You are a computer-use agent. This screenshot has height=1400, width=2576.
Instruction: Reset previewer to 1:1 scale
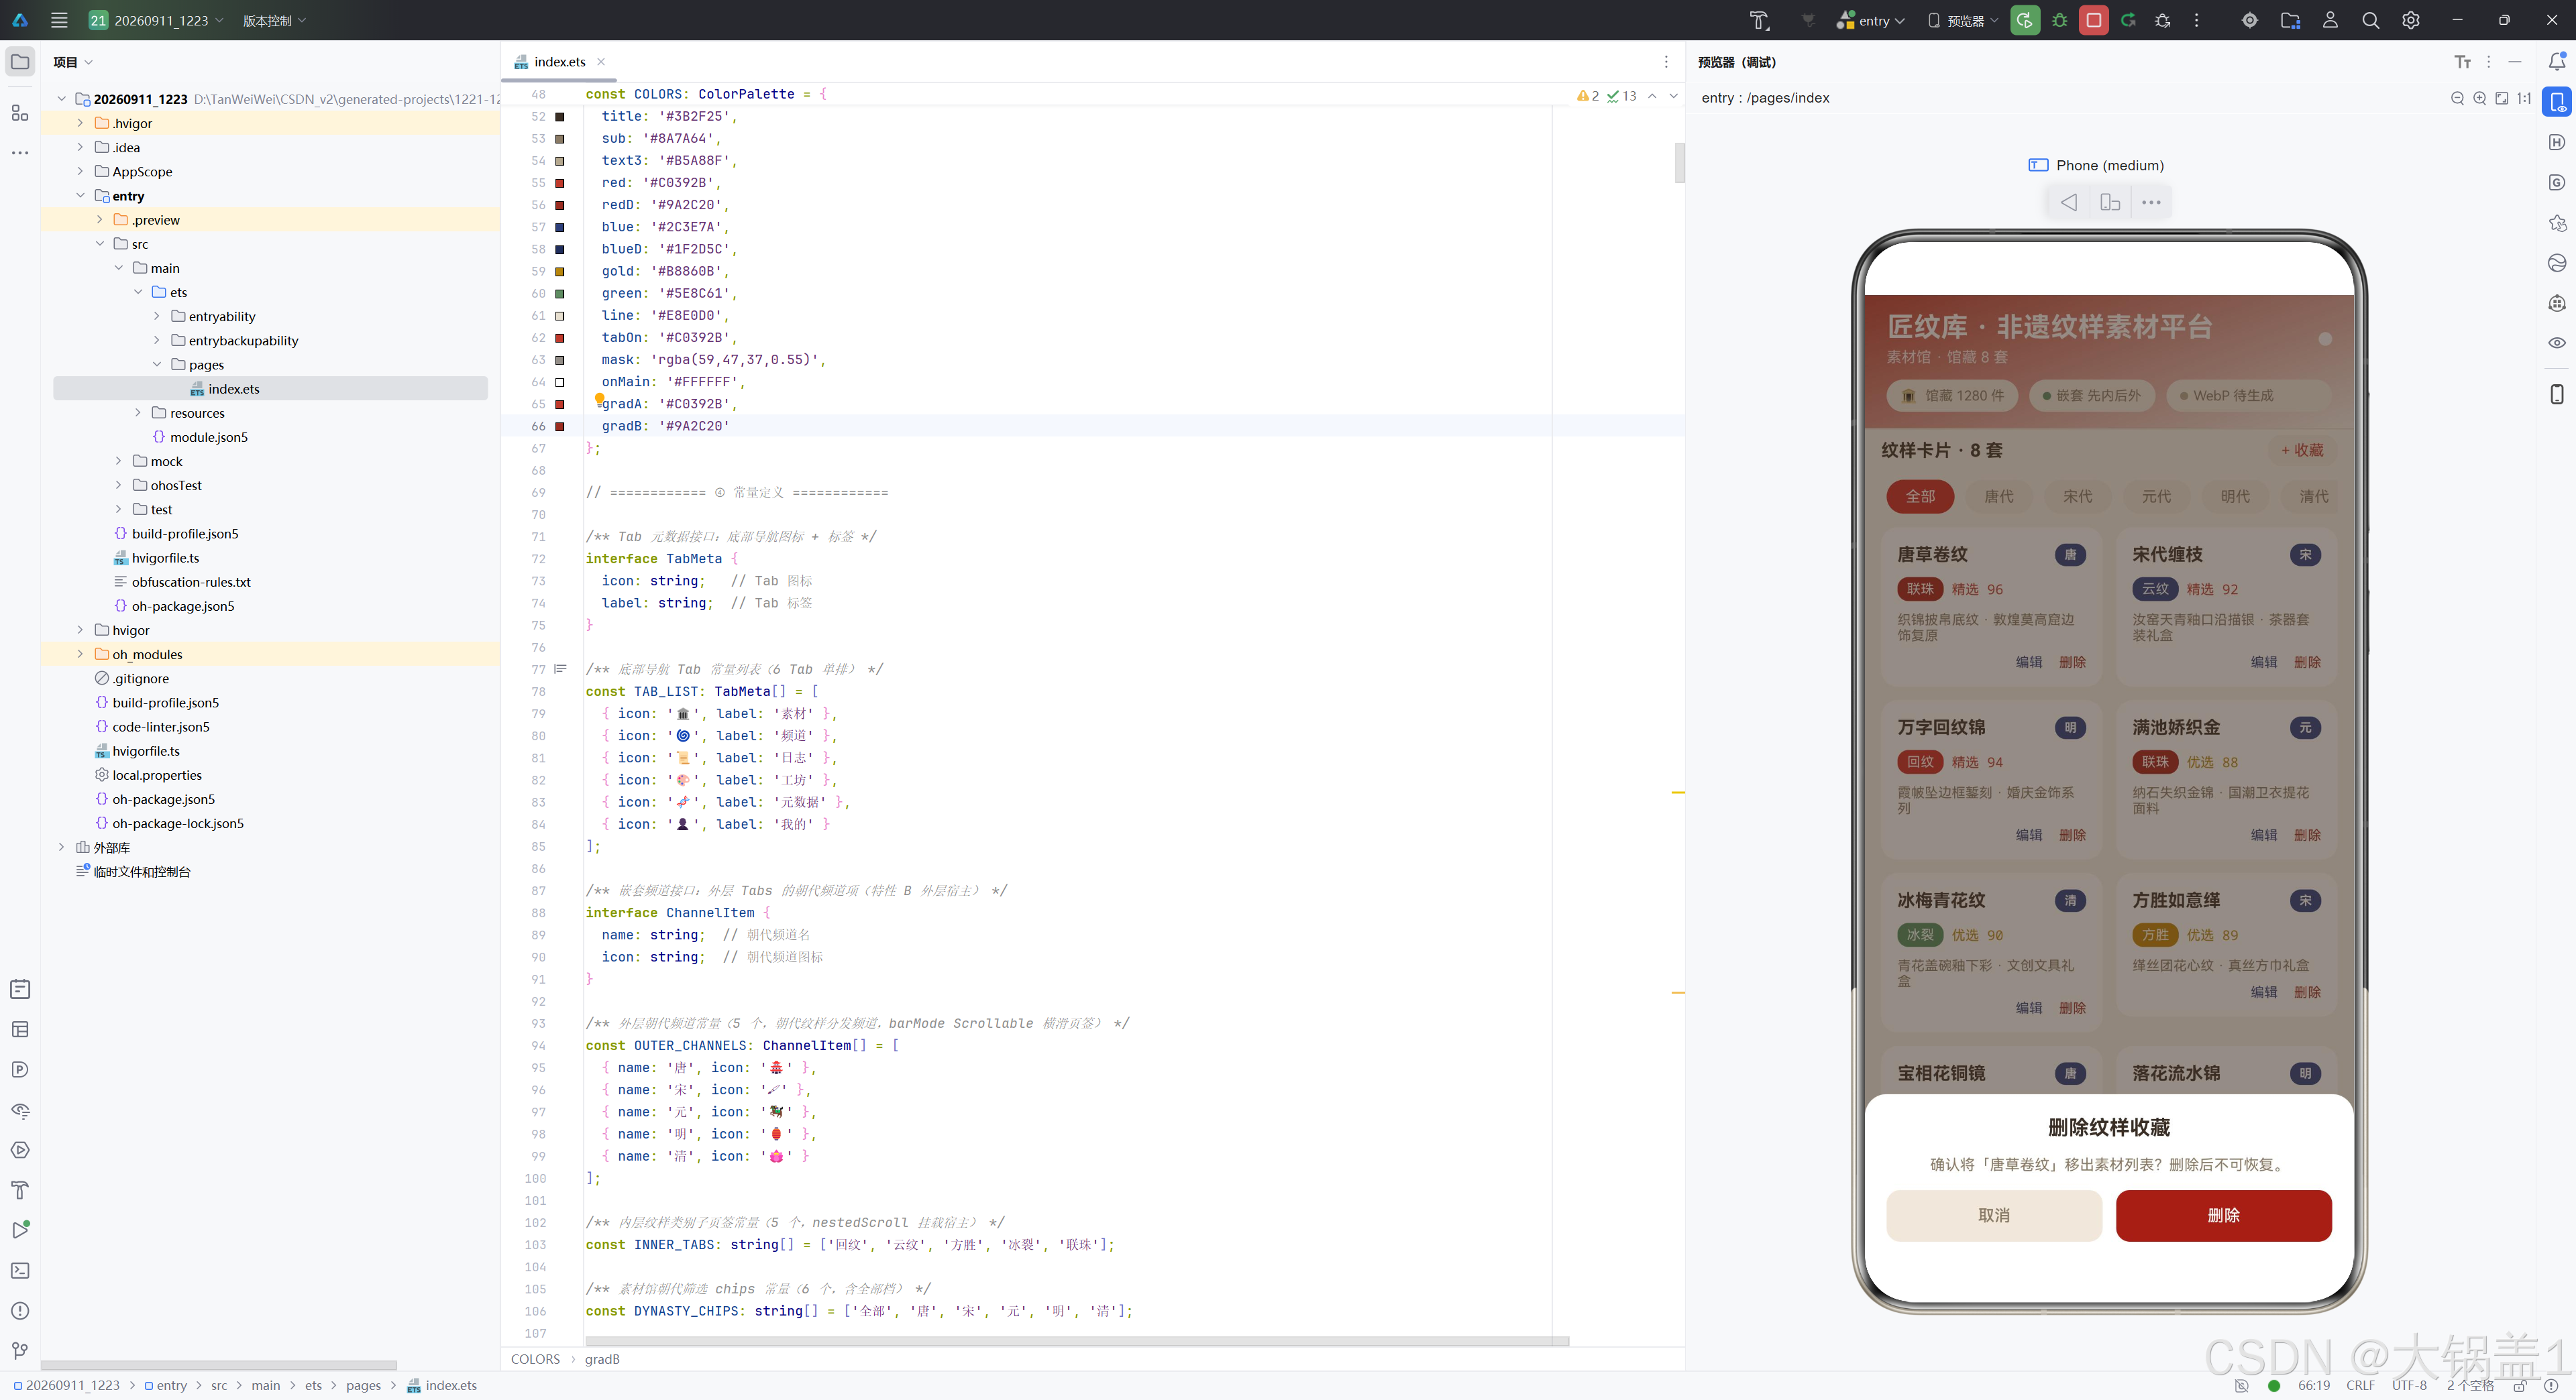[2524, 98]
